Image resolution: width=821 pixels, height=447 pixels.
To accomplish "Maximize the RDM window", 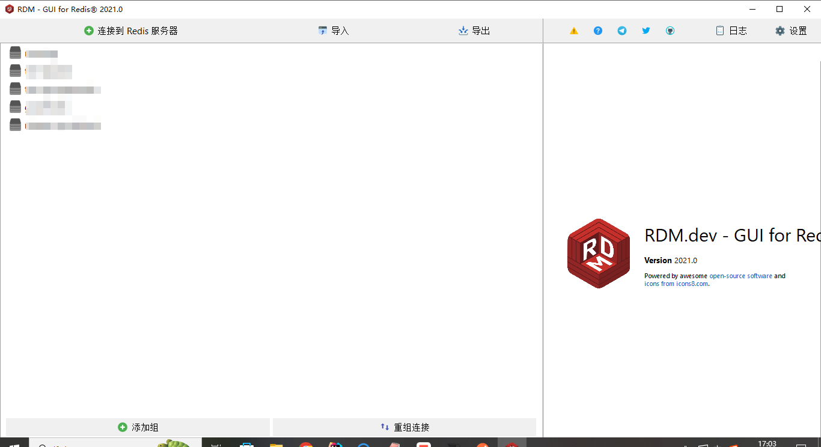I will (780, 9).
